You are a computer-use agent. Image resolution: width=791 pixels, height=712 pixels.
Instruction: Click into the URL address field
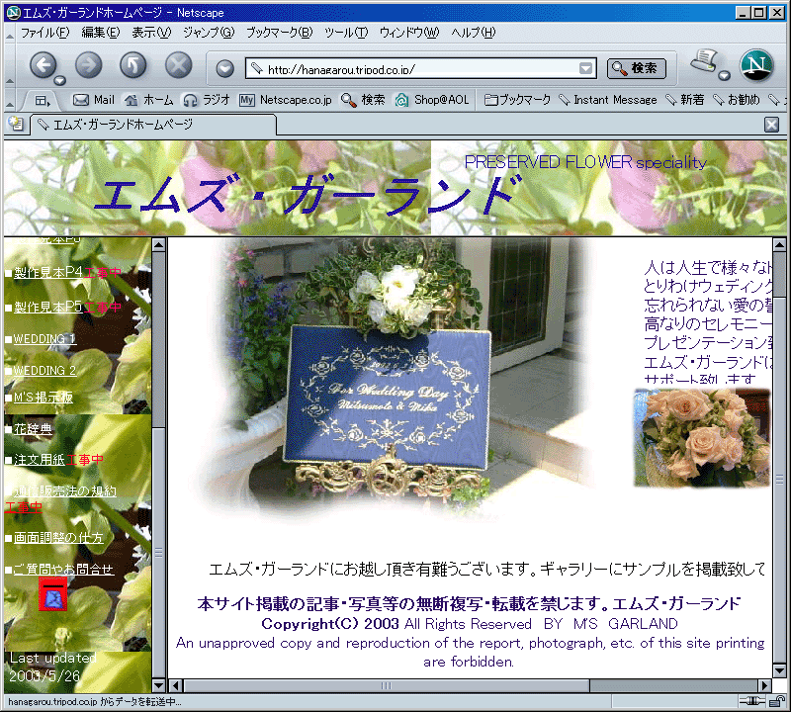422,68
